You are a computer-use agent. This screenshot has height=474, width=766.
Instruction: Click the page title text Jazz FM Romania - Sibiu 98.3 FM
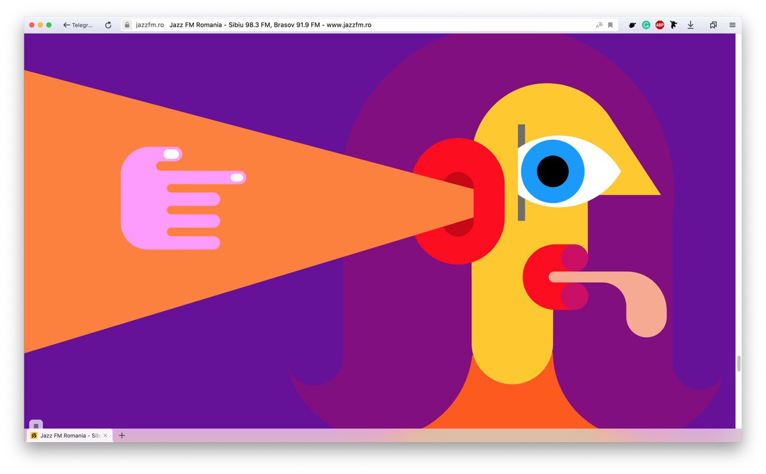pos(220,25)
